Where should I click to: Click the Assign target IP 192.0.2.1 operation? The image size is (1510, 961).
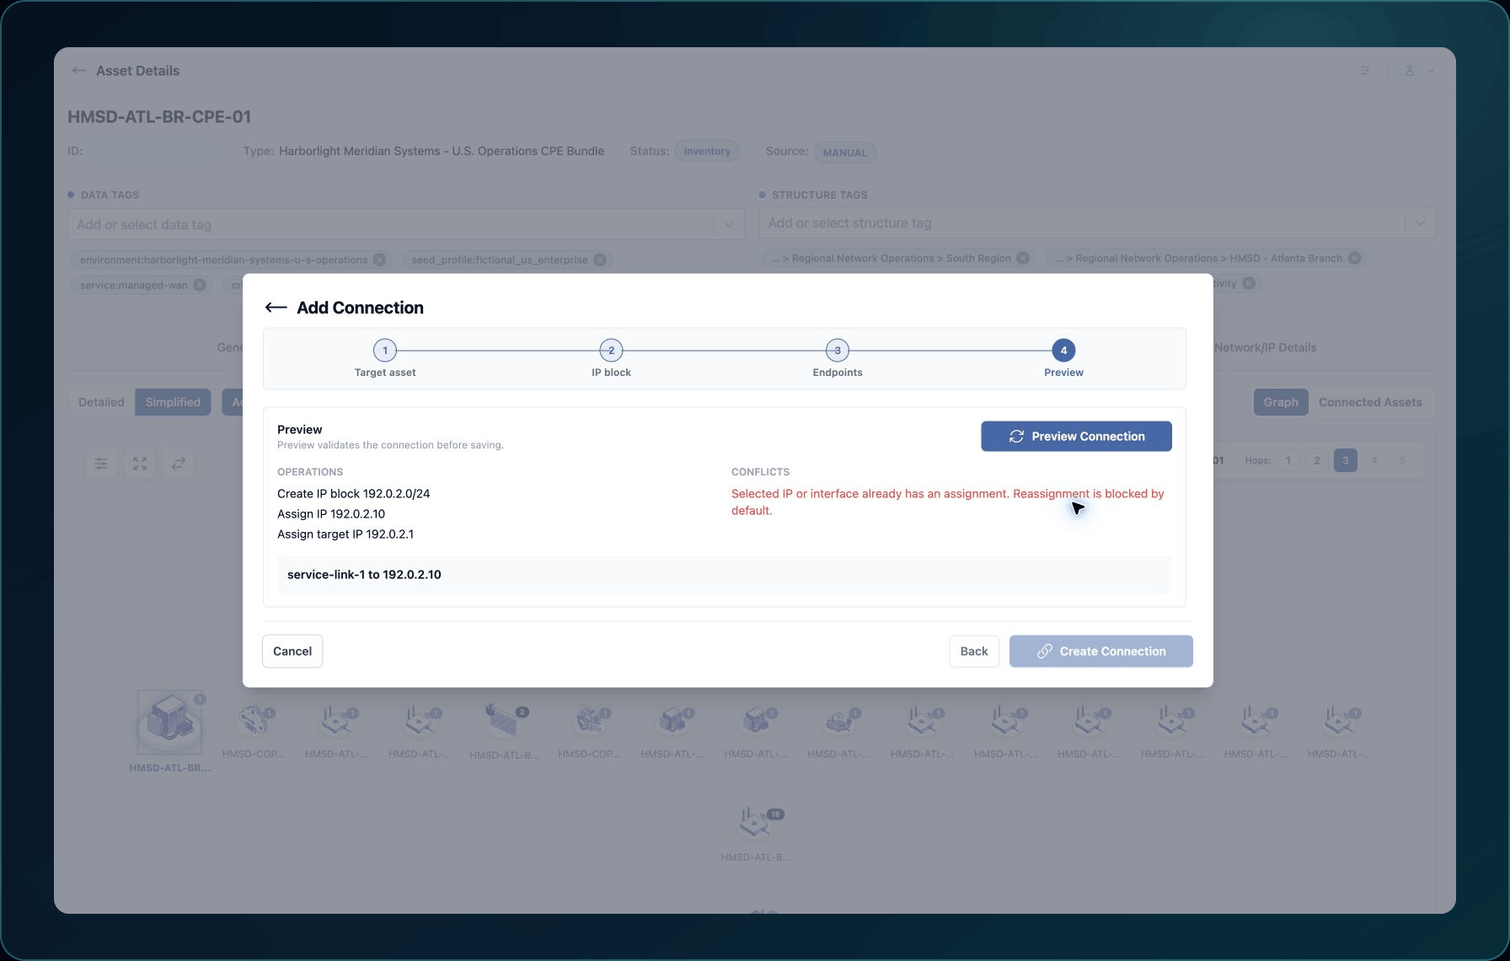[x=345, y=534]
